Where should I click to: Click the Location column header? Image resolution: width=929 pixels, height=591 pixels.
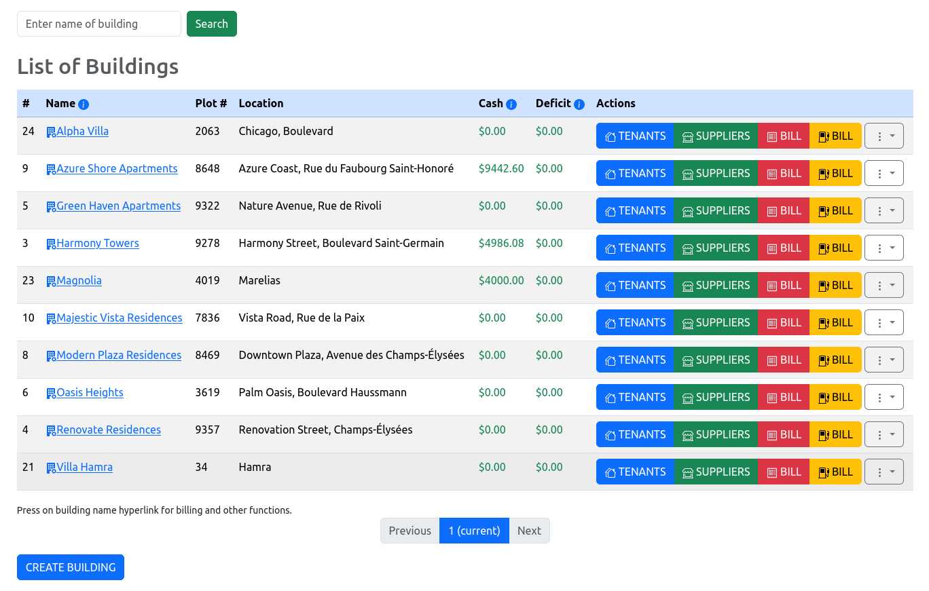(261, 103)
